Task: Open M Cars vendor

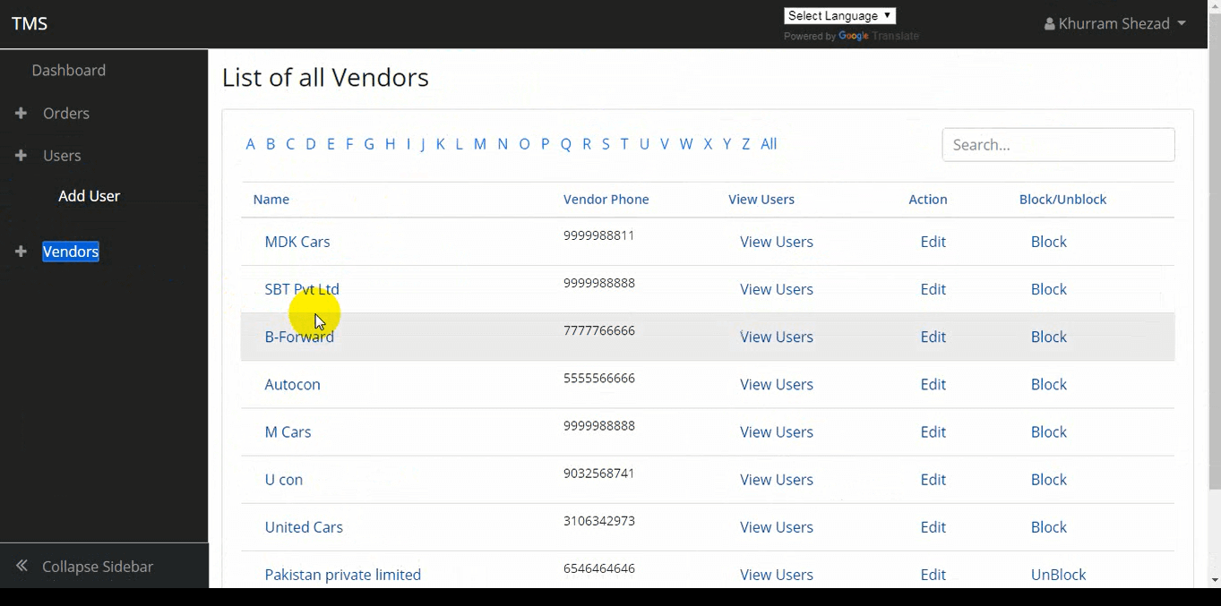Action: (288, 431)
